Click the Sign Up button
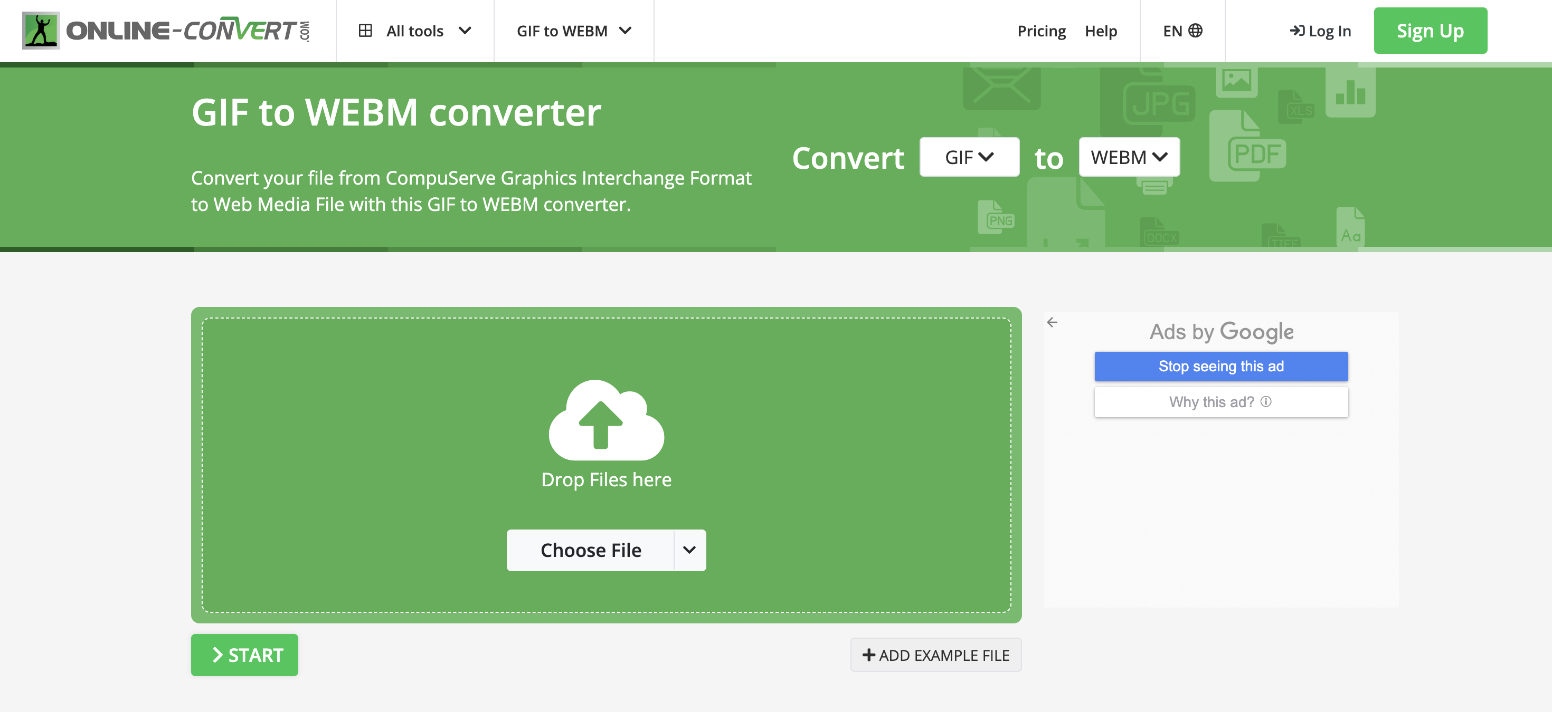The width and height of the screenshot is (1552, 712). 1430,31
